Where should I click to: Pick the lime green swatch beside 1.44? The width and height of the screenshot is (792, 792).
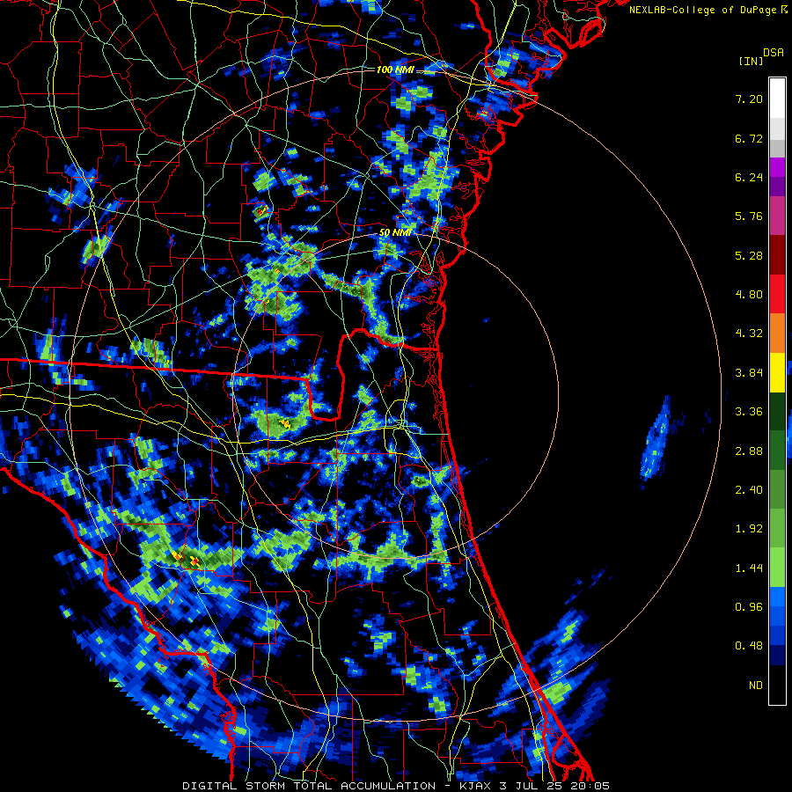[x=777, y=568]
